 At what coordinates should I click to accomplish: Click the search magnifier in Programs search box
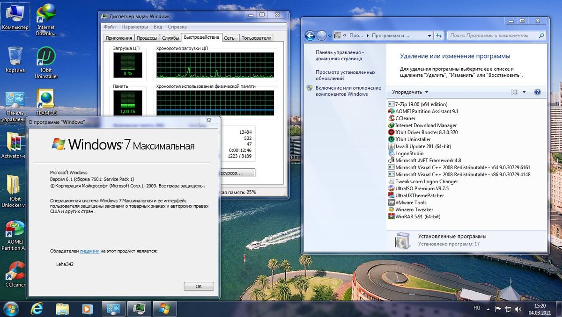541,36
